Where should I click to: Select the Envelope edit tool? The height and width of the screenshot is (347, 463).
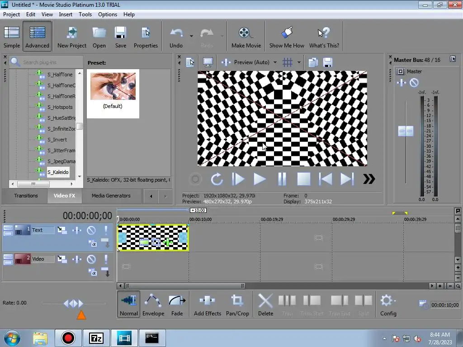153,305
